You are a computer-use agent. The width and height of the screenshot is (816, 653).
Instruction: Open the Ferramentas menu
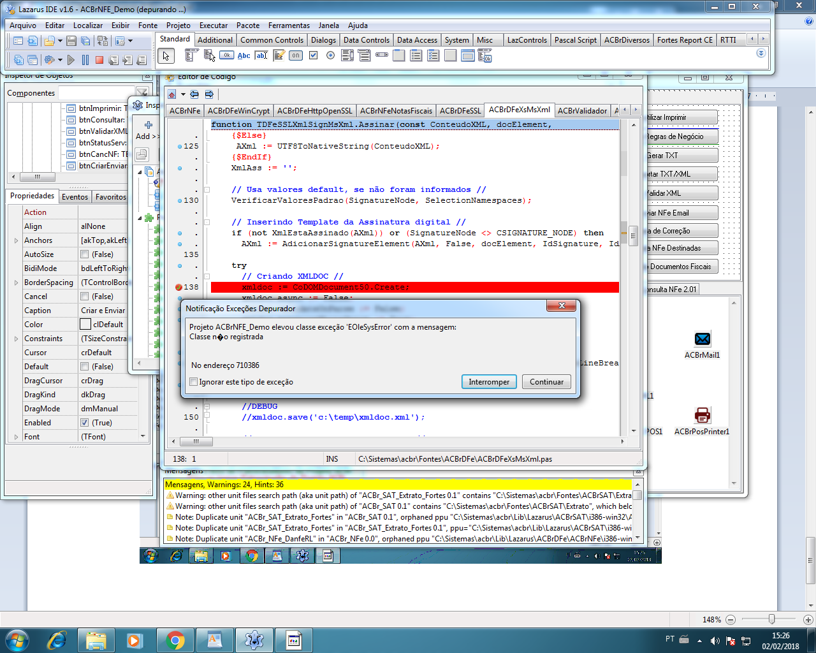click(289, 26)
